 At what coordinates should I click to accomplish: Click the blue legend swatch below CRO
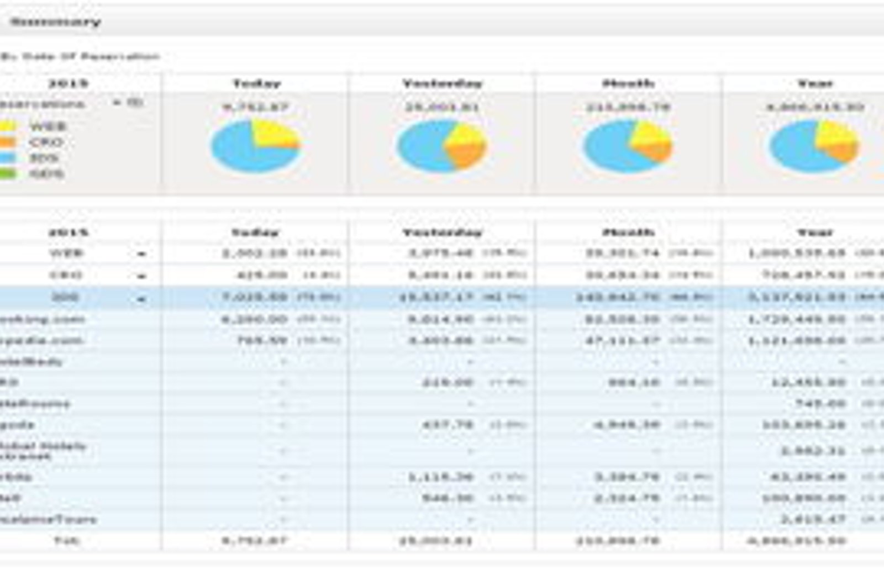coord(8,158)
